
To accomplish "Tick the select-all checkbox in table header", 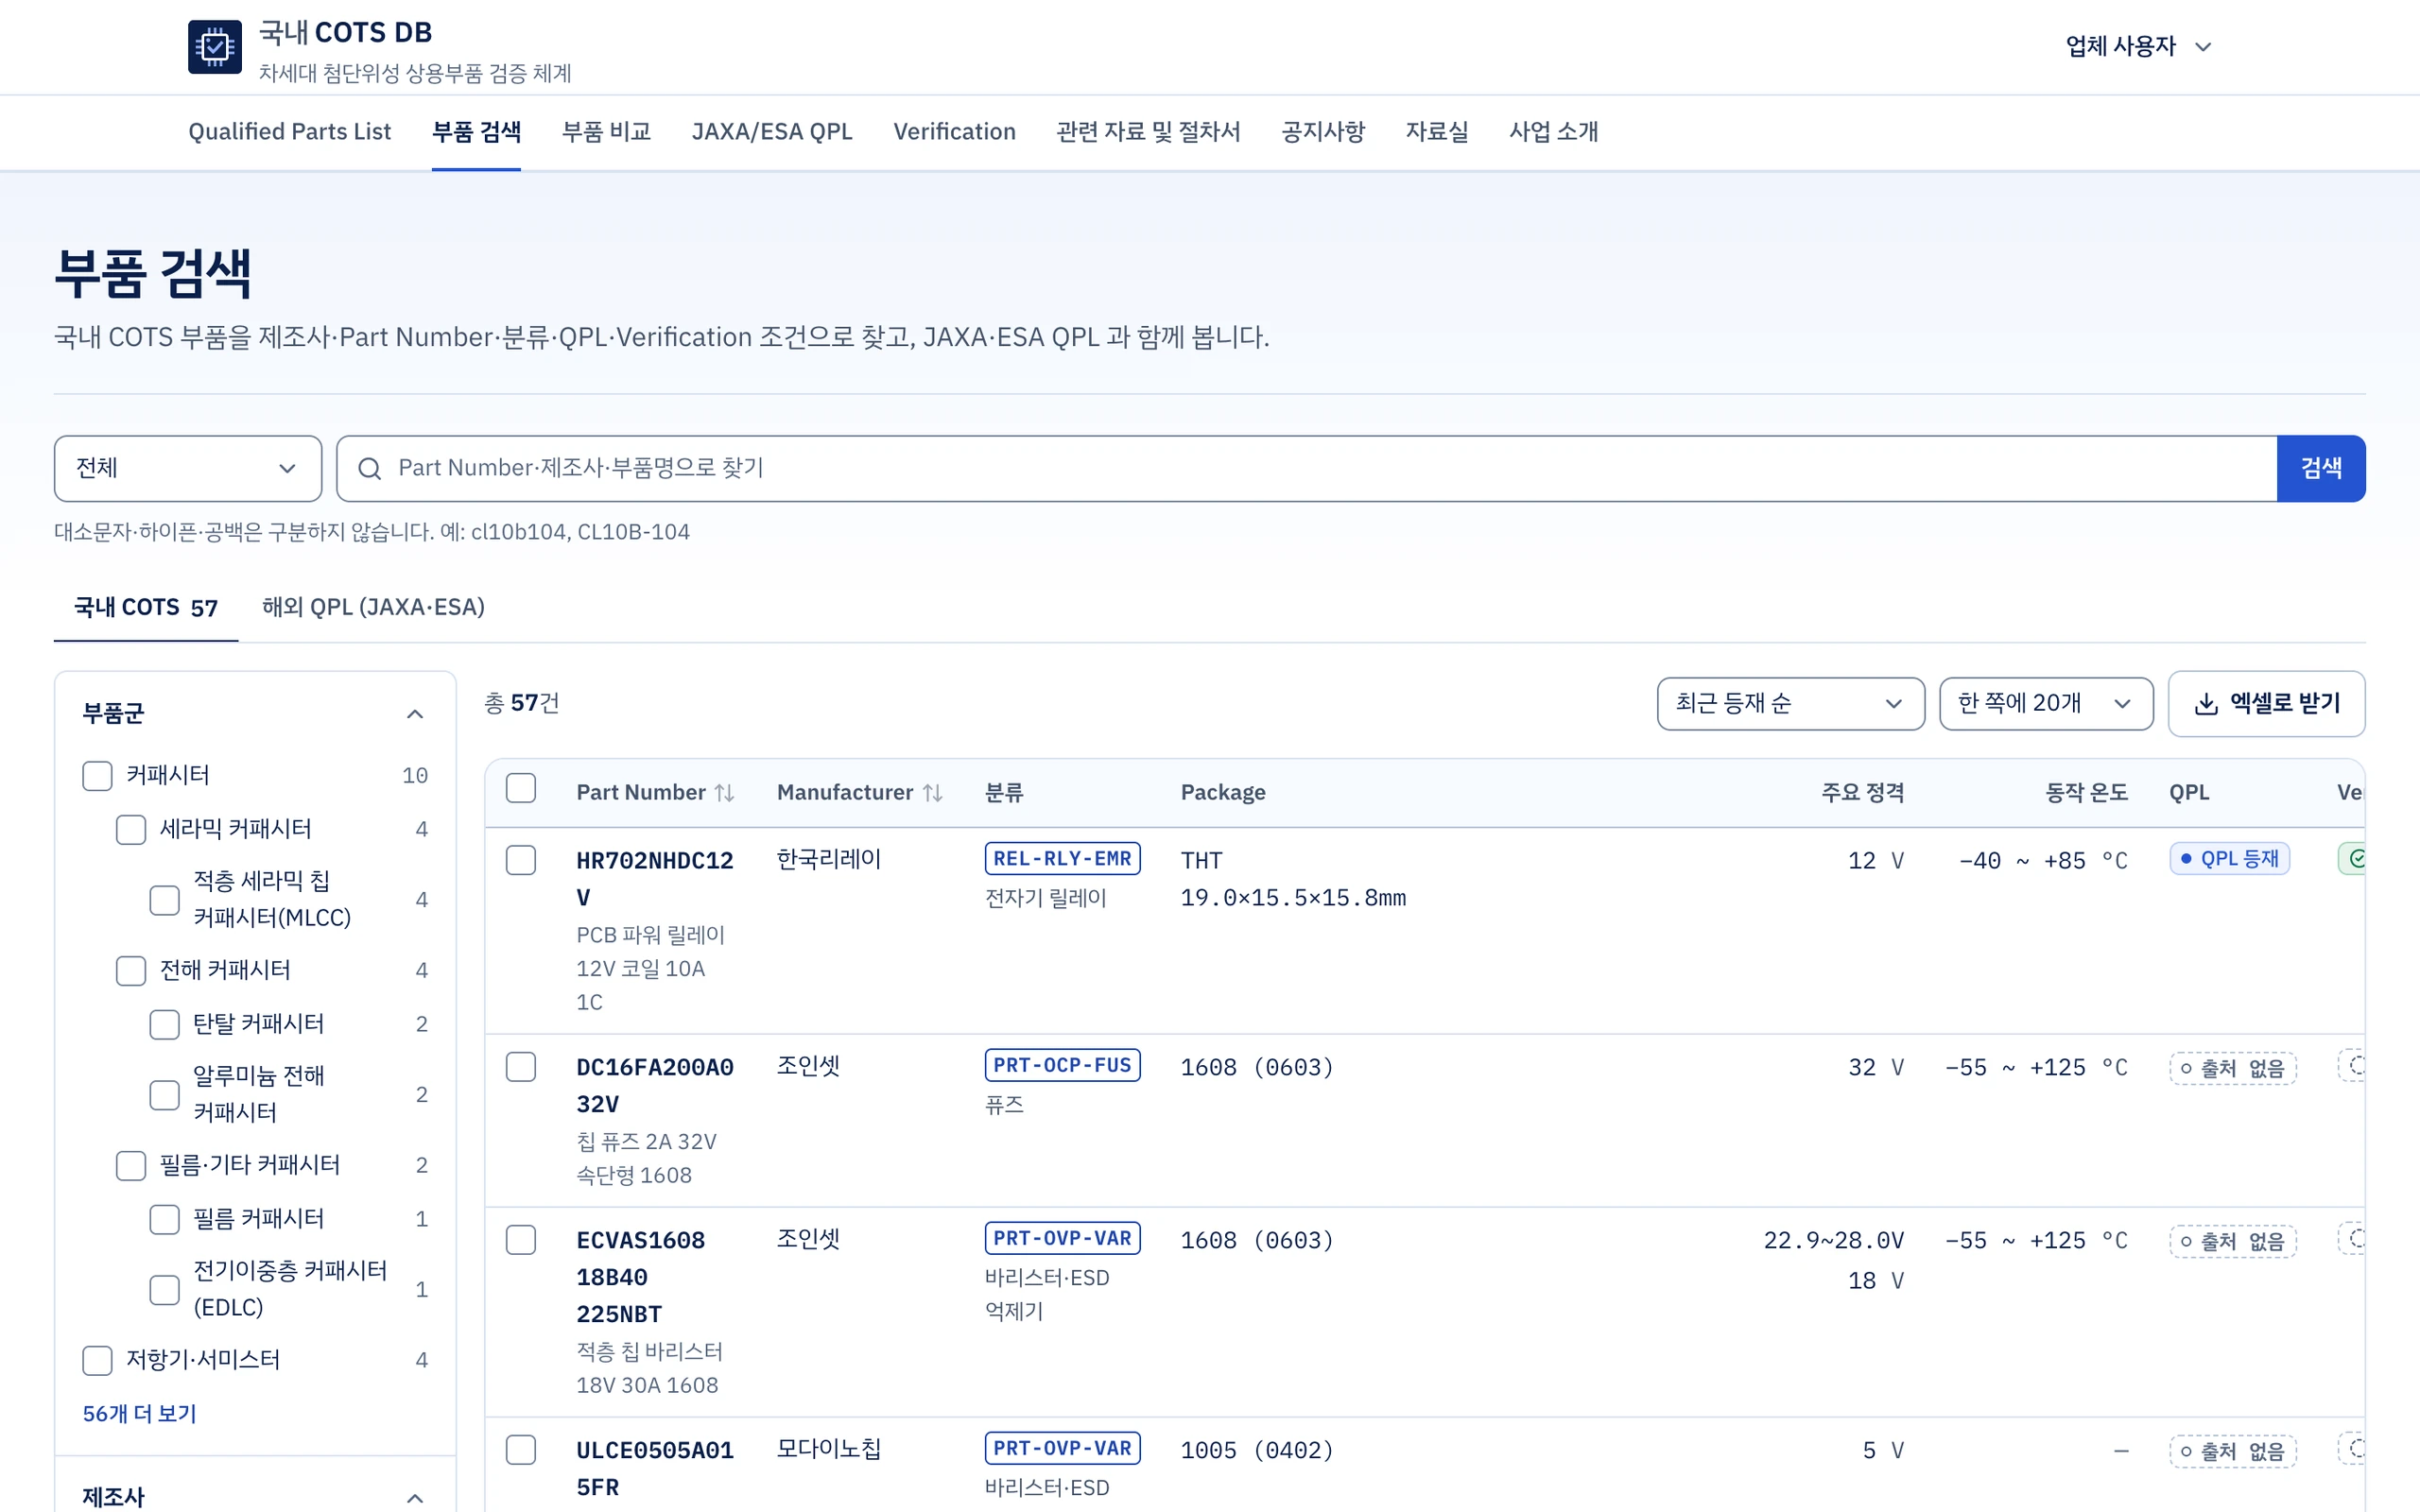I will 521,788.
